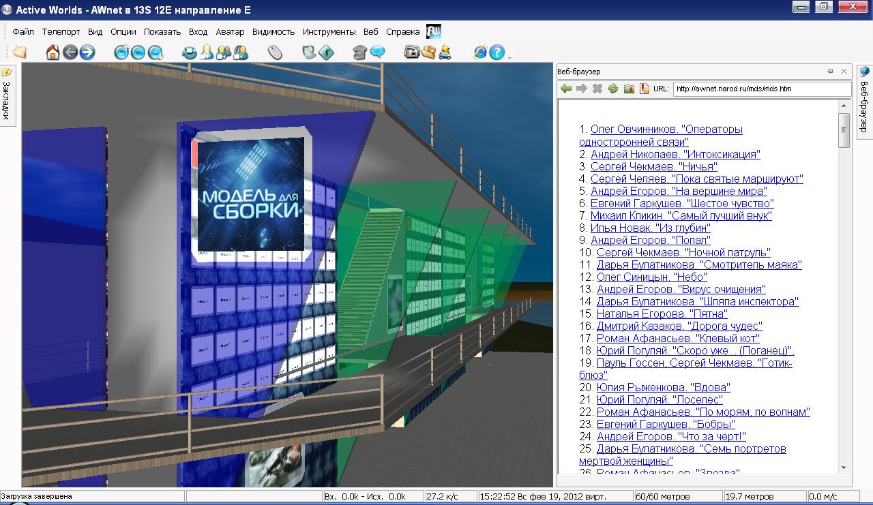Click the blue telephone icon

click(x=190, y=52)
